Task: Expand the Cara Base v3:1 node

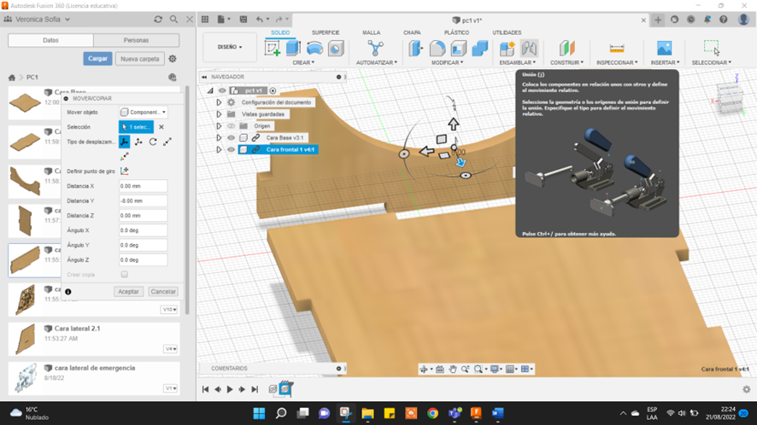Action: [x=219, y=137]
